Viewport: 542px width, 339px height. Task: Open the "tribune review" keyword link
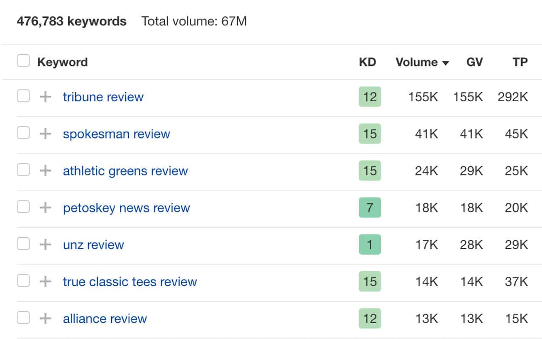(x=103, y=97)
